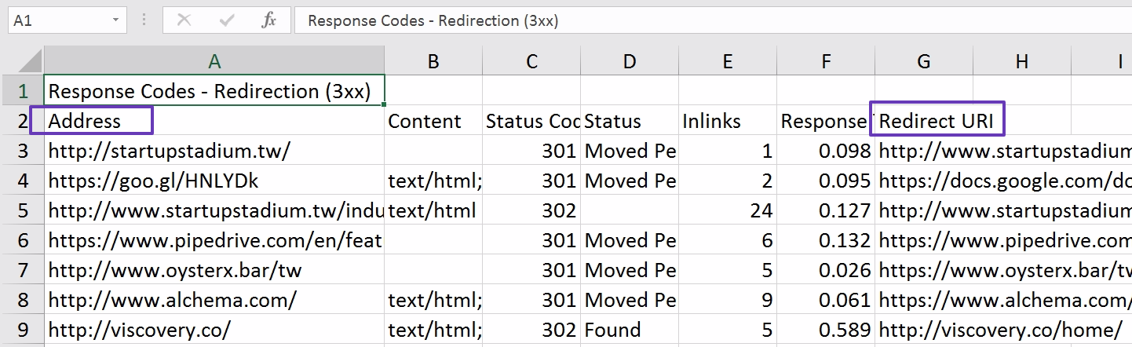Select the Redirect URI header cell

(924, 120)
